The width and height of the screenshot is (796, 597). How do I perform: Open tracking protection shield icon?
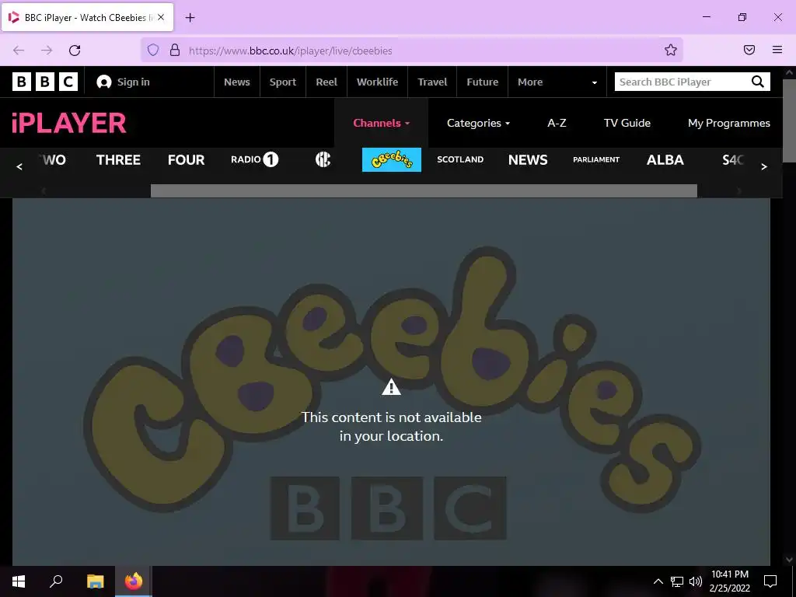153,51
